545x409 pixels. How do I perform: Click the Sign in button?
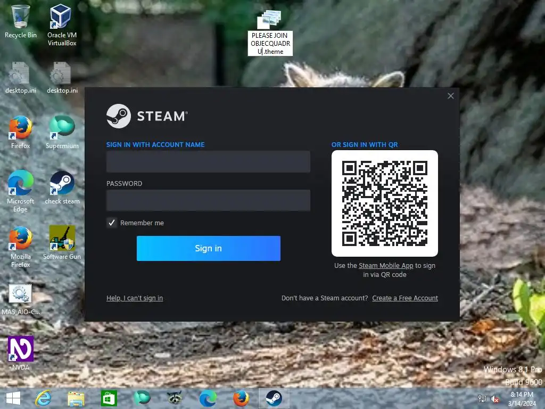(x=209, y=248)
